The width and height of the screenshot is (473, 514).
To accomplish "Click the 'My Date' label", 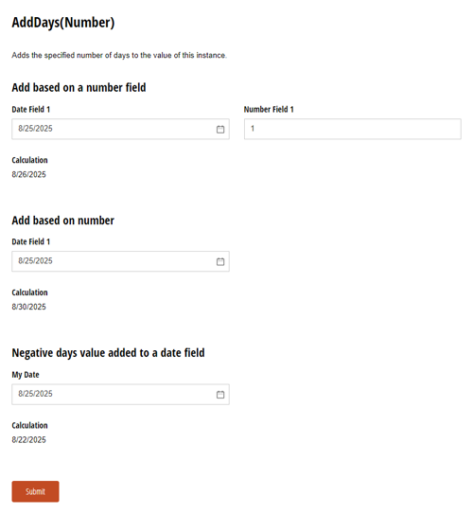I will tap(26, 375).
